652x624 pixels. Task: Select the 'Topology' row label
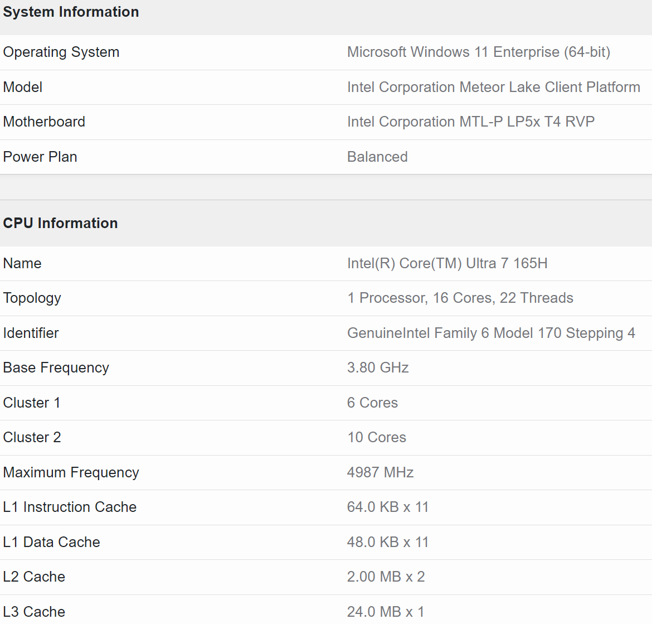32,298
